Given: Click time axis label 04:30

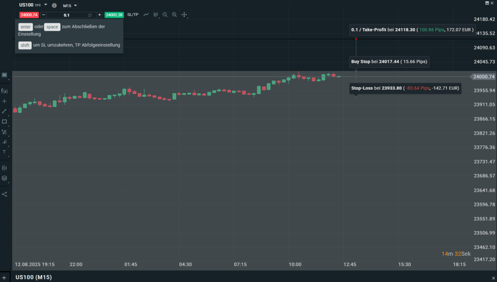Looking at the screenshot, I should 185,265.
